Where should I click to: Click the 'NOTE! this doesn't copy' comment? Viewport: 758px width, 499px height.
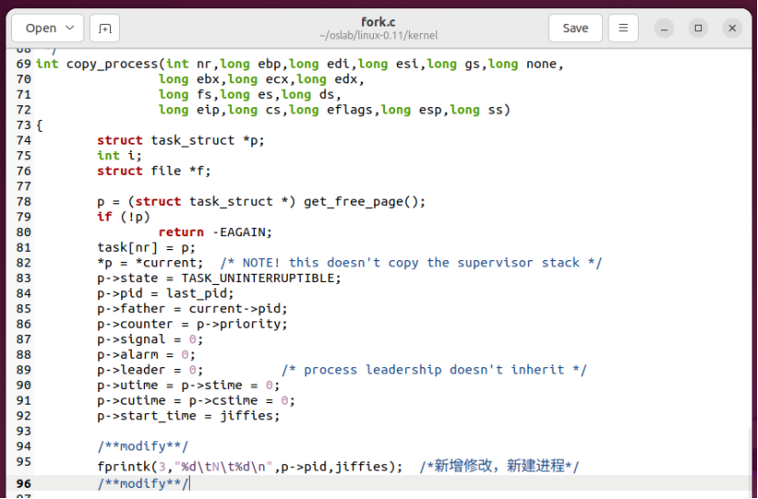point(411,263)
